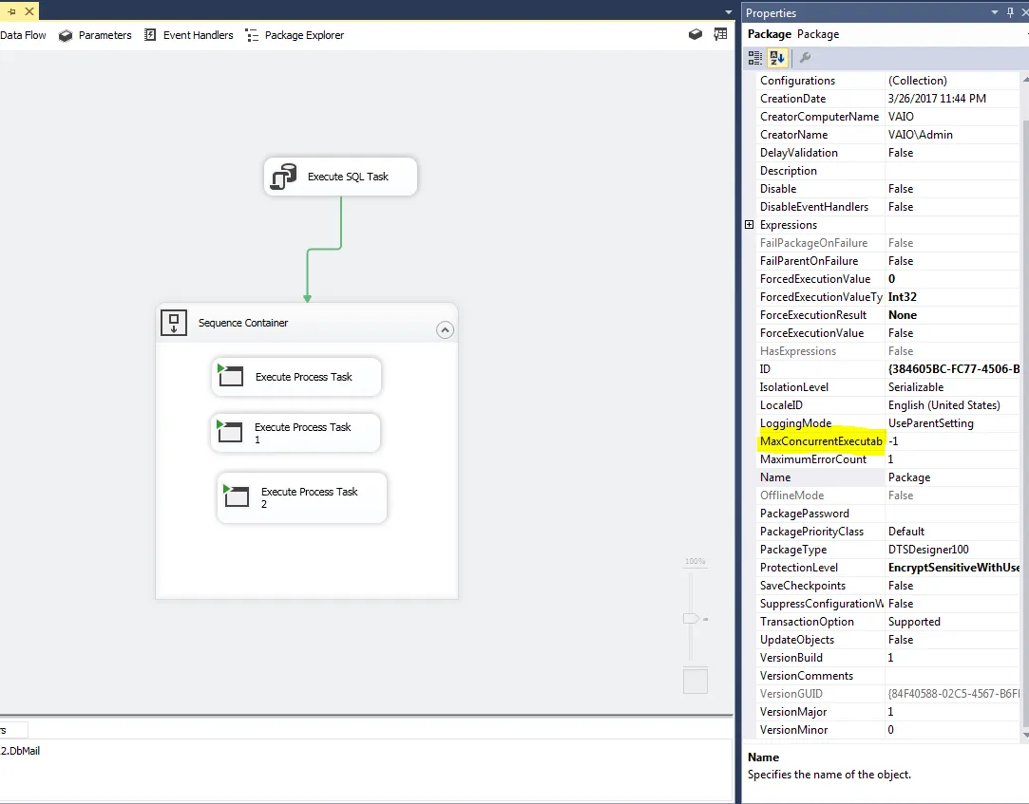Screen dimensions: 1029x804
Task: Click the DelayValidation False value
Action: coord(952,153)
